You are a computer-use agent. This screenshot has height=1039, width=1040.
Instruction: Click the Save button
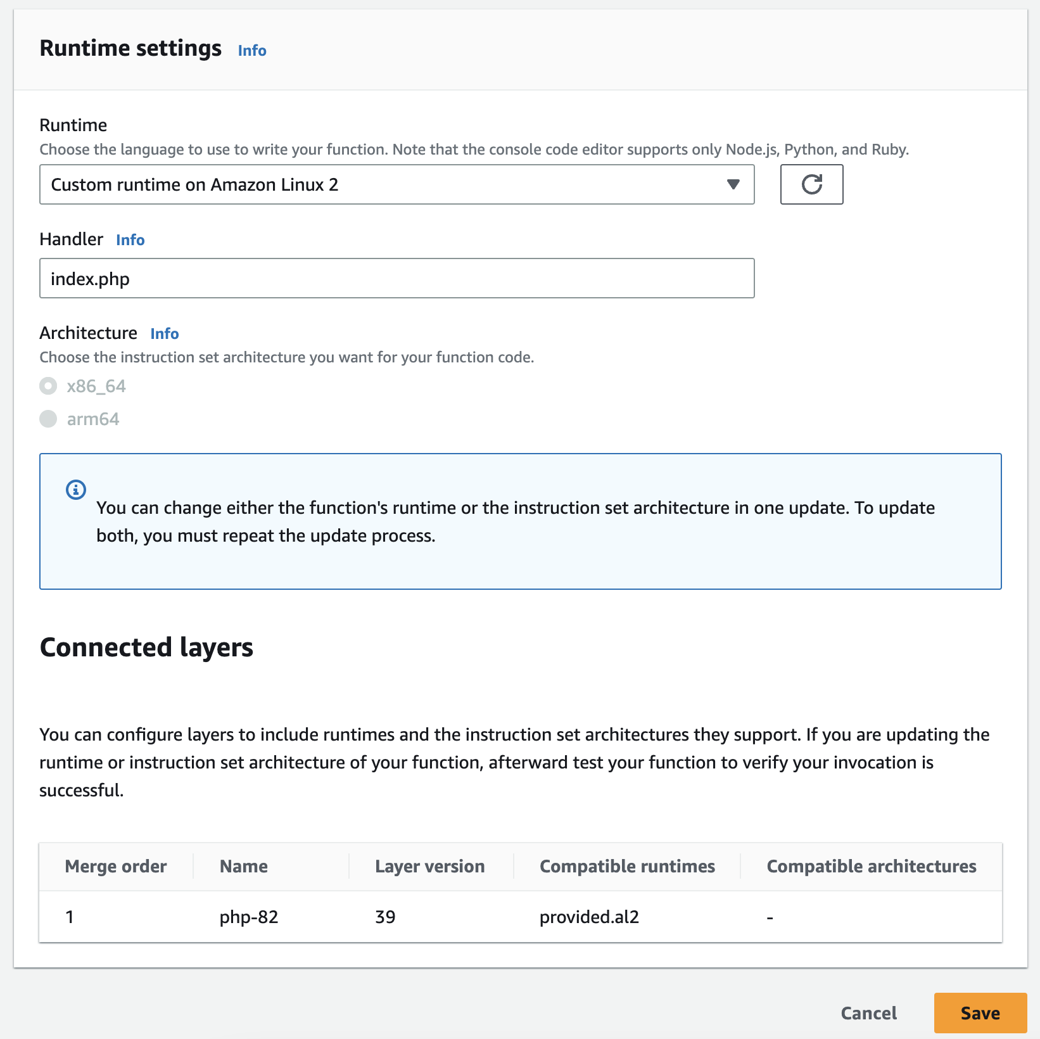coord(980,1013)
